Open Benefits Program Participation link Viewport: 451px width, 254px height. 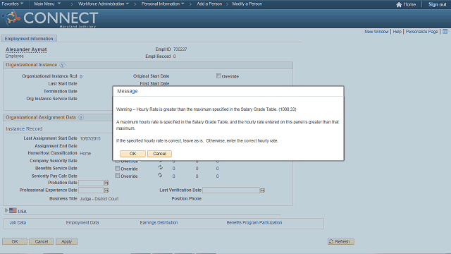254,223
